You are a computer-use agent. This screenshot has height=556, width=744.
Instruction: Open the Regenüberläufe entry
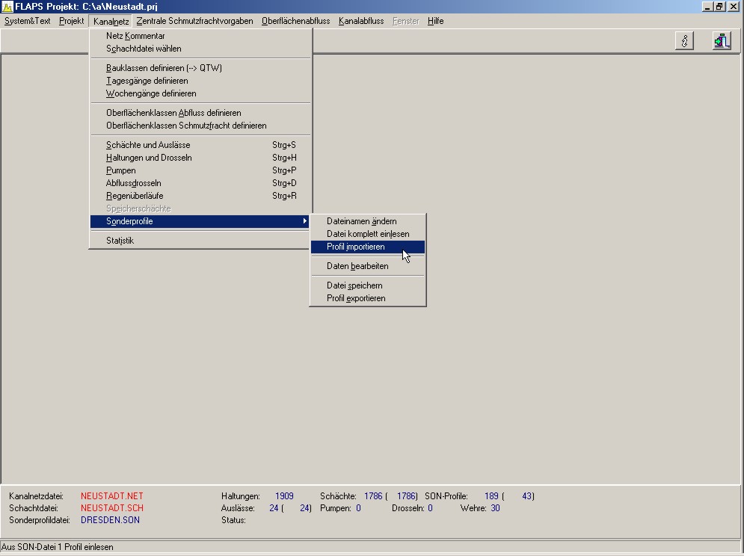(200, 197)
